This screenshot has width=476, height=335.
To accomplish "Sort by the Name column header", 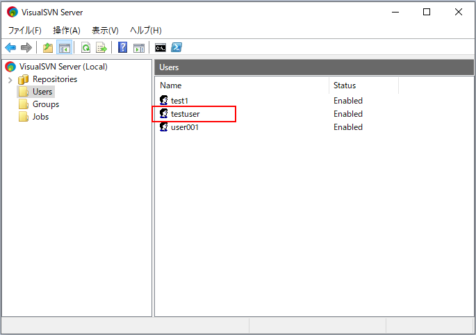I will tap(242, 85).
